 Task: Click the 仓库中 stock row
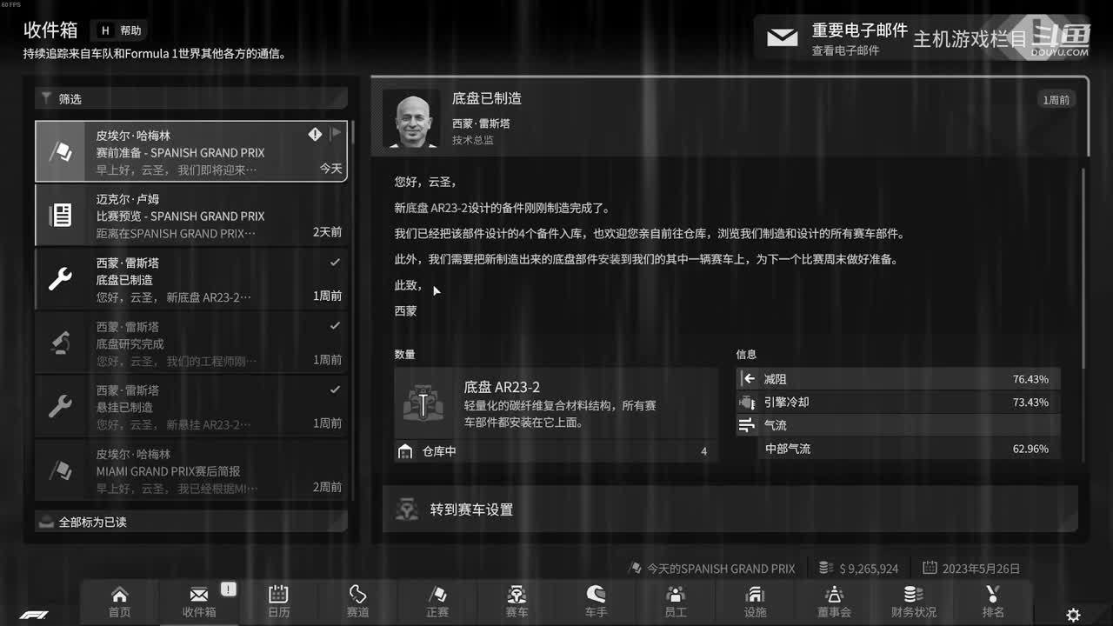click(x=556, y=451)
